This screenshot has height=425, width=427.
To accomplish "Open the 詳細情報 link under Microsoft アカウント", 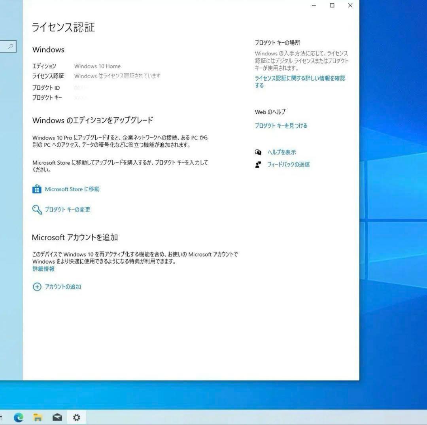I will pyautogui.click(x=43, y=269).
